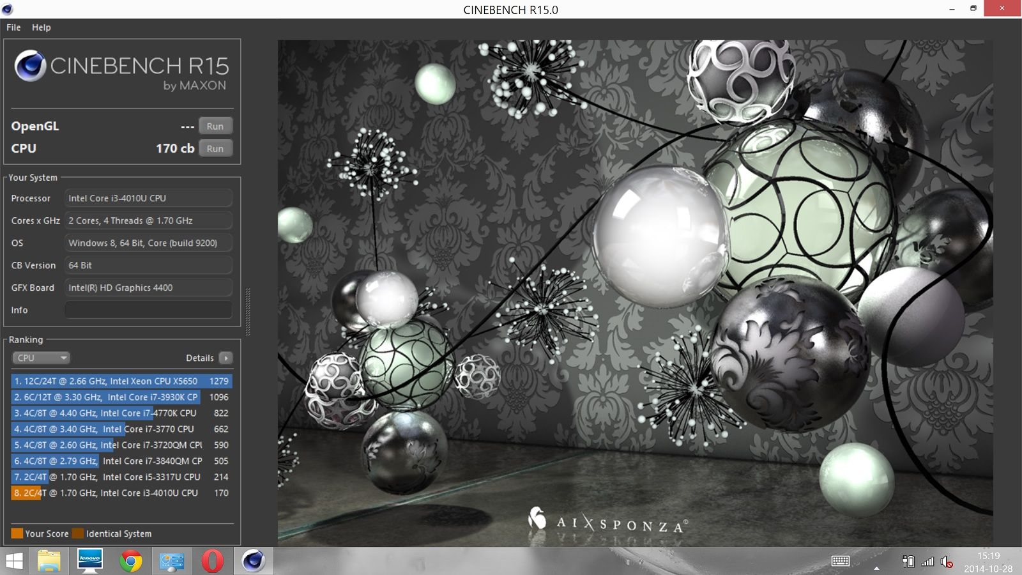
Task: Open the taskbar clock and date
Action: tap(988, 562)
